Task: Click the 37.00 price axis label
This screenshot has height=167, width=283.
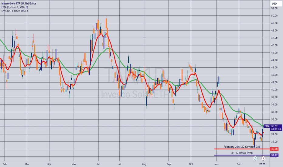Action: click(274, 112)
